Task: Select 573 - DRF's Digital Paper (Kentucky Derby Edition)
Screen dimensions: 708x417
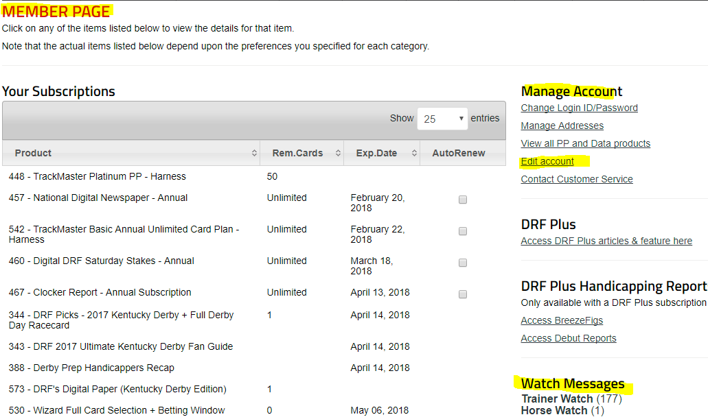Action: coord(117,389)
